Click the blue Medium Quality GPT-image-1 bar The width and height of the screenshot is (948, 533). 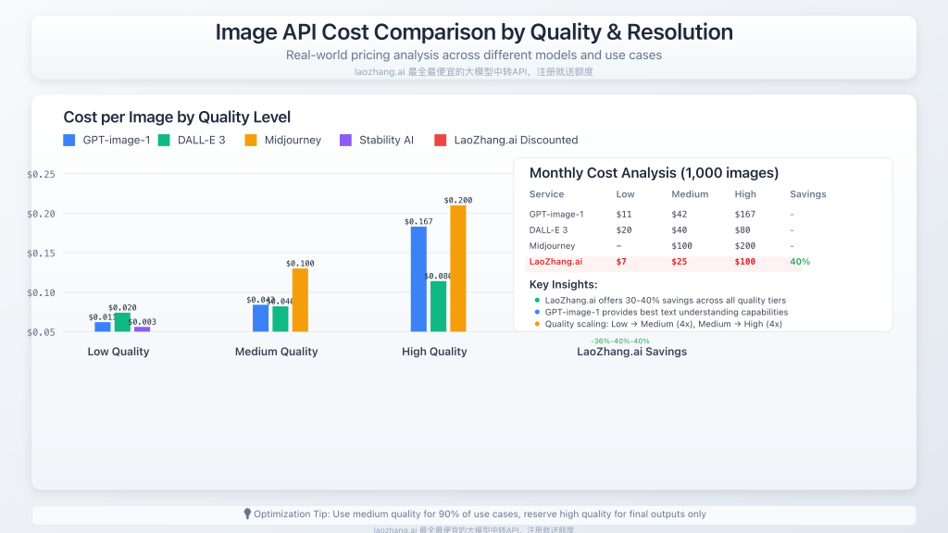(x=260, y=318)
